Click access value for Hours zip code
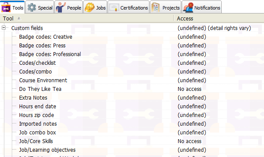264x157 pixels. [192, 115]
